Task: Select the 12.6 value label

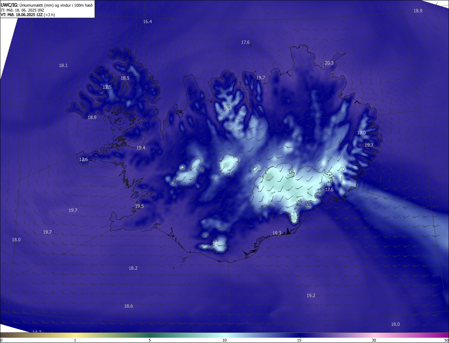Action: pos(83,160)
